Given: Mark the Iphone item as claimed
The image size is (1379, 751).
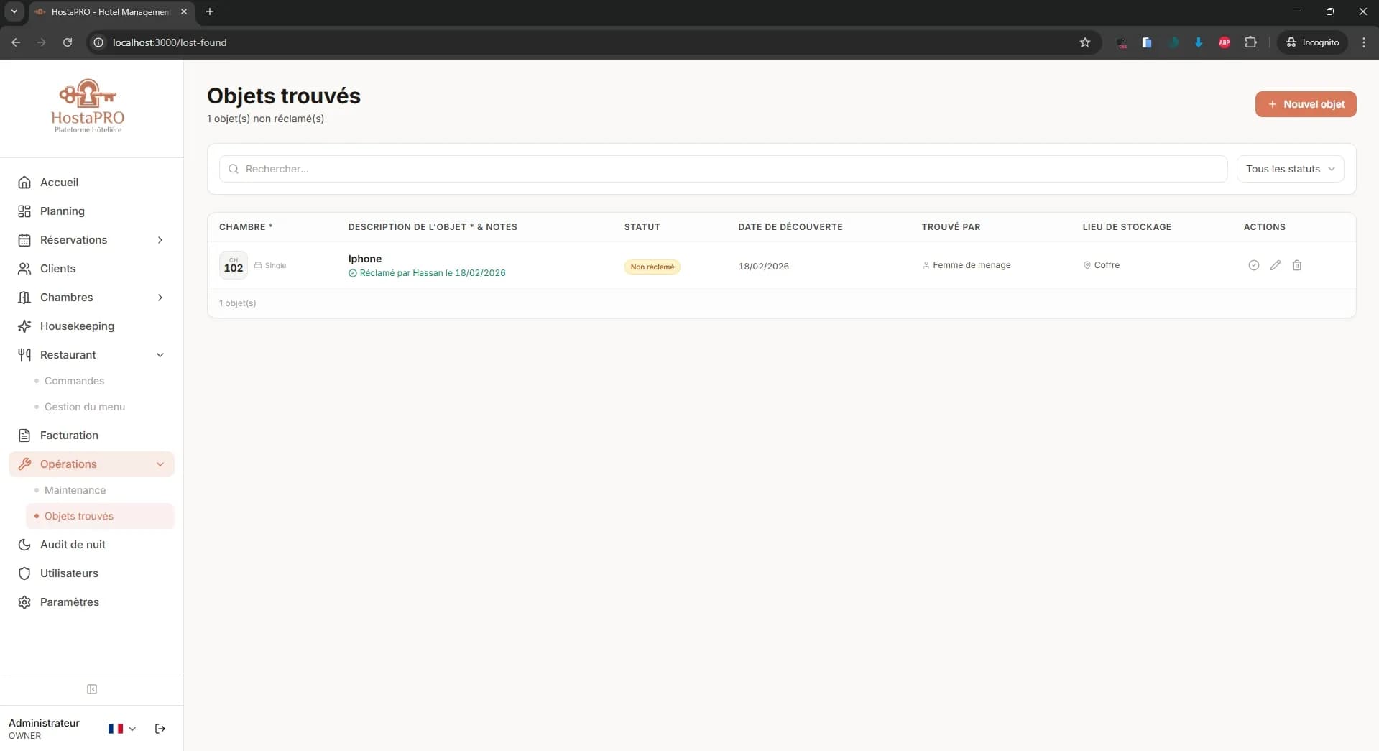Looking at the screenshot, I should (x=1253, y=265).
